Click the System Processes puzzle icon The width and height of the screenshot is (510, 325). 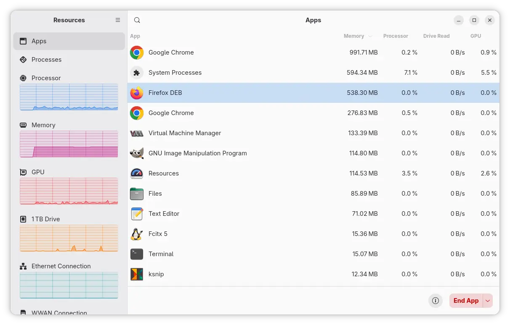(137, 73)
